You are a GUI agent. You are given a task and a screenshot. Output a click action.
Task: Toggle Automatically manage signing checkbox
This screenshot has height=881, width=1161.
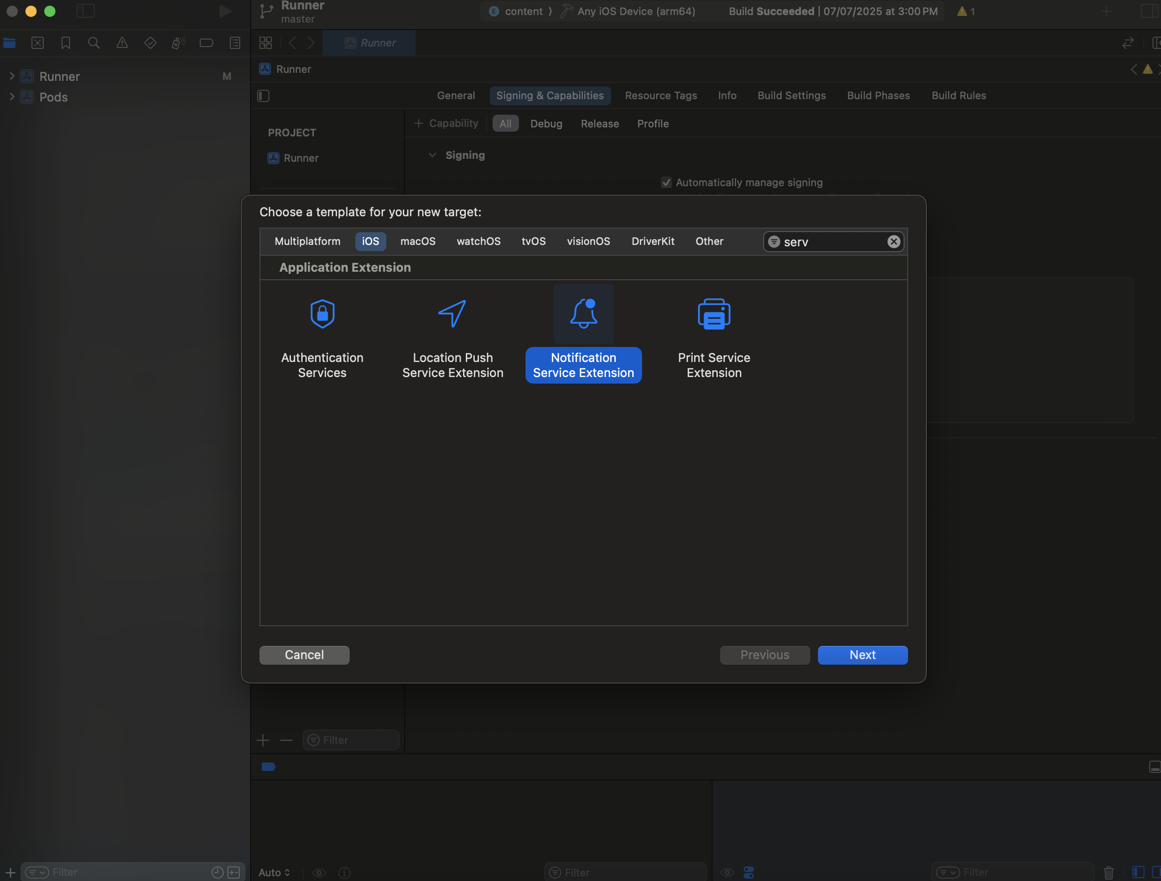coord(666,182)
